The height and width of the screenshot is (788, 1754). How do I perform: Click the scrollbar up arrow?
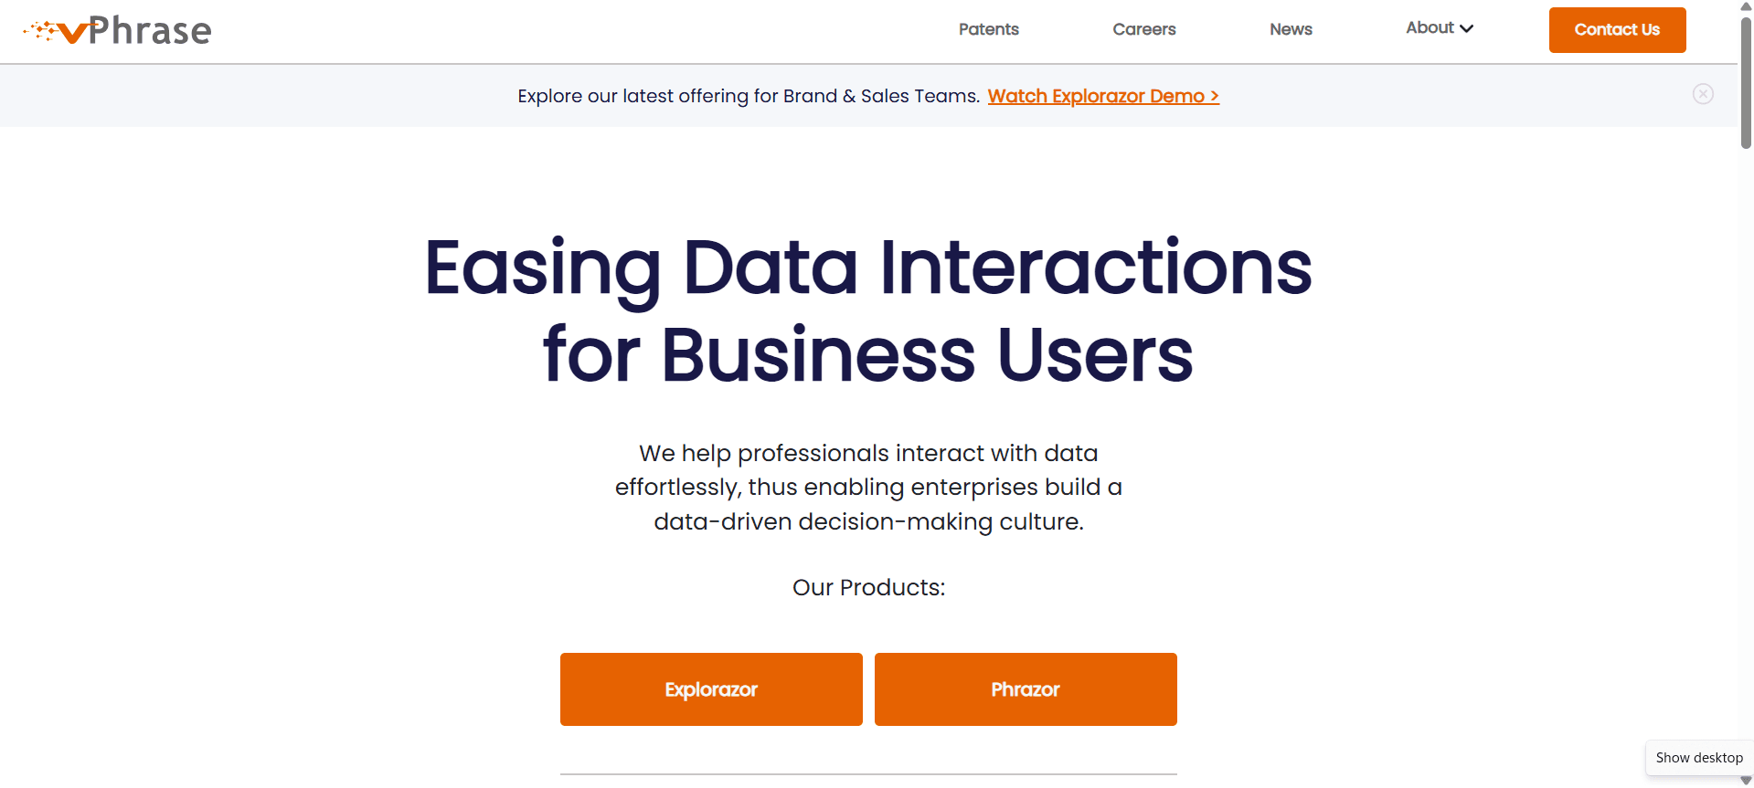tap(1746, 6)
